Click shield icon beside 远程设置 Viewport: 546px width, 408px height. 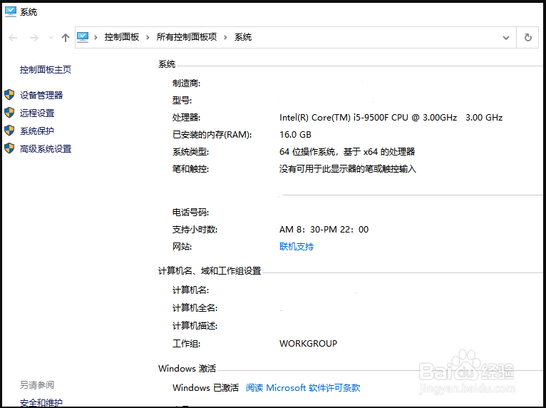coord(9,112)
